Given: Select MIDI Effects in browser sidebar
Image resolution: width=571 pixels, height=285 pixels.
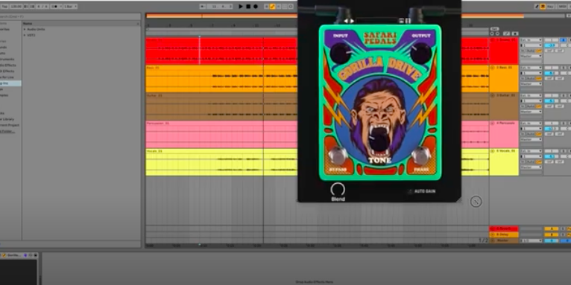Looking at the screenshot, I should (7, 71).
